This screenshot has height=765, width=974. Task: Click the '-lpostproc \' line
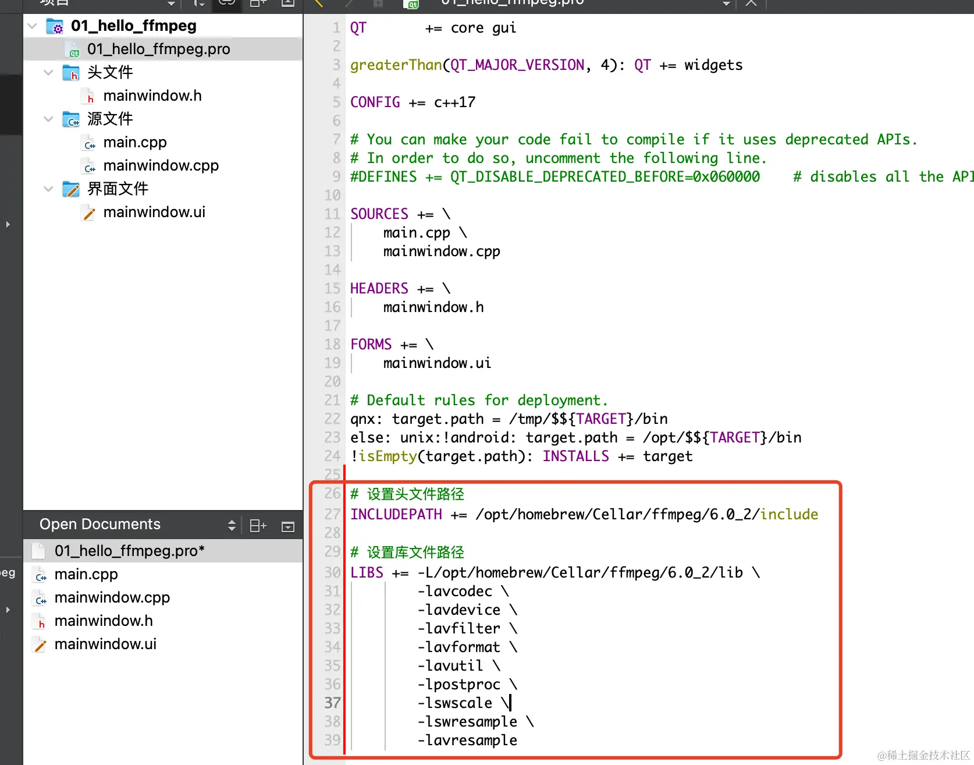(467, 685)
